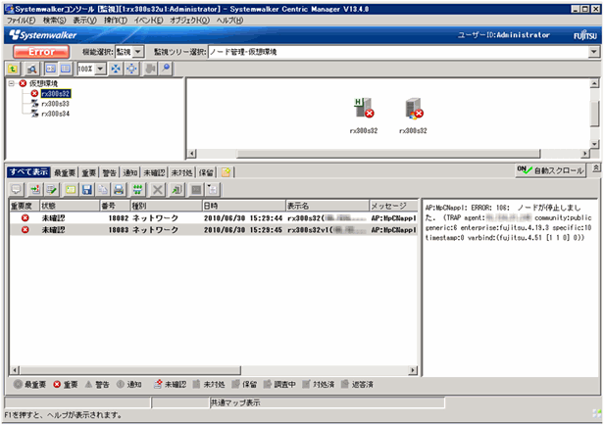Open the 検索(S) menu

pos(54,21)
